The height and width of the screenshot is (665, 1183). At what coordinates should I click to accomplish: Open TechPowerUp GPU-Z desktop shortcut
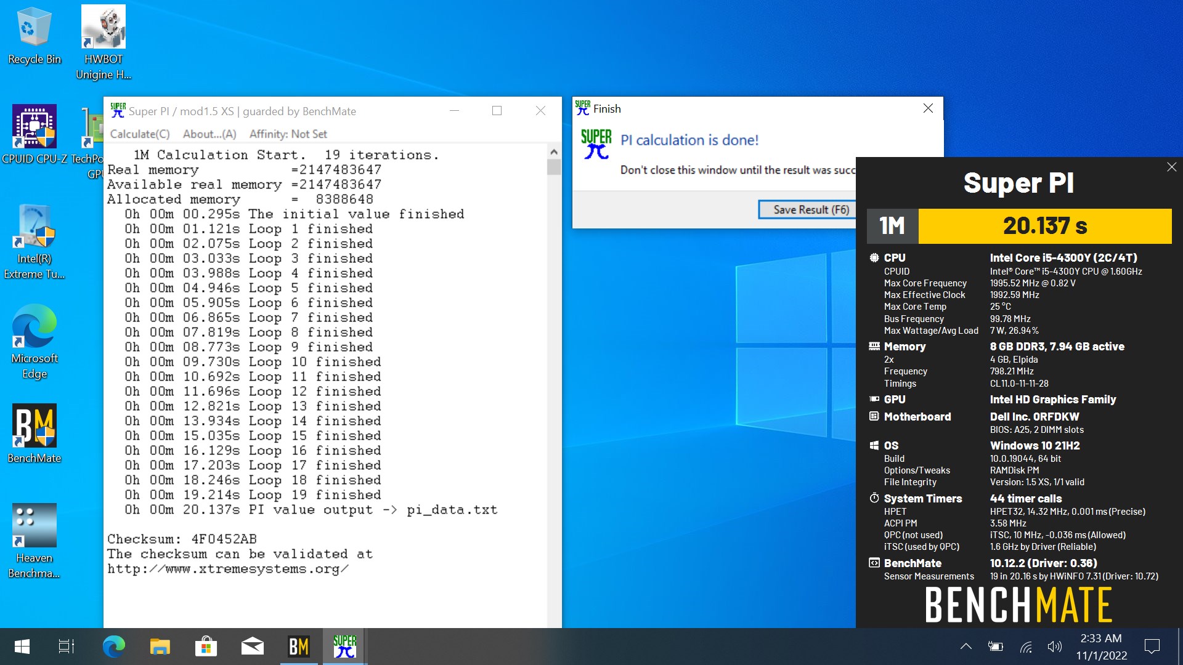coord(92,143)
